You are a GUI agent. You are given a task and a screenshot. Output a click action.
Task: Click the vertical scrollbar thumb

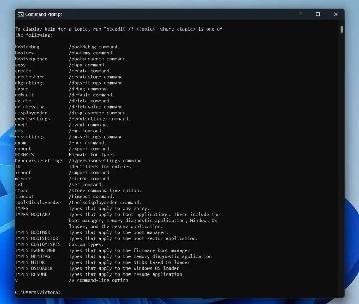point(342,29)
